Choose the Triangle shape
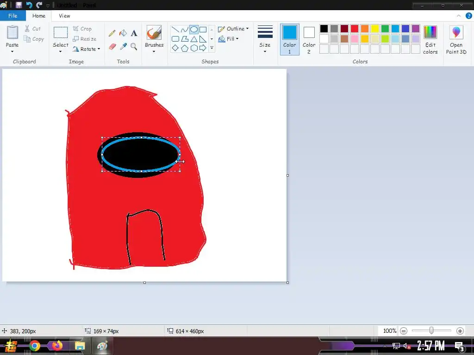Screen dimensions: 474x355 [x=194, y=39]
